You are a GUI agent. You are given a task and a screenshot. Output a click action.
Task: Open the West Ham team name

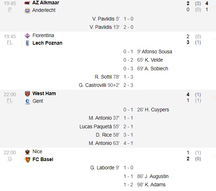coord(44,94)
